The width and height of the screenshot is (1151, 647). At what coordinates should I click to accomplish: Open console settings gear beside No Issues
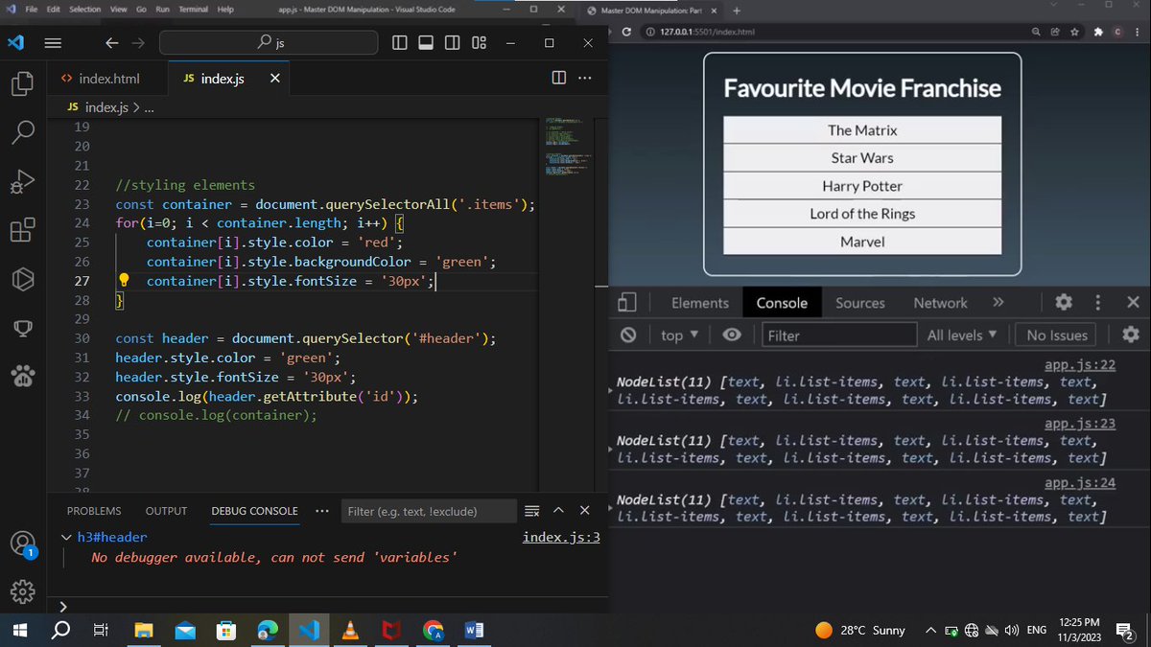[x=1131, y=335]
